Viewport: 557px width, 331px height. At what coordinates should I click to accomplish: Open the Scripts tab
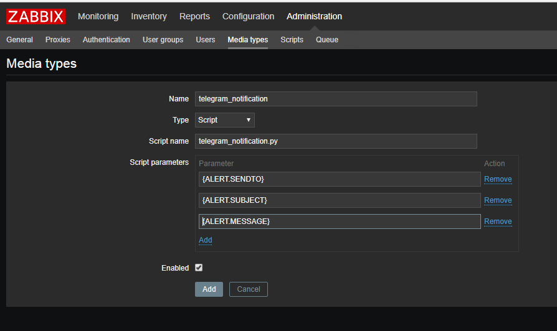(292, 40)
